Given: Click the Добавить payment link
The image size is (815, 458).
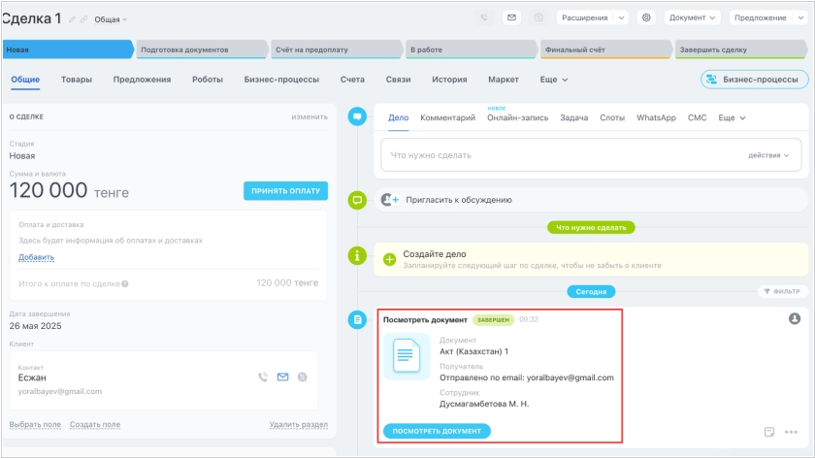Looking at the screenshot, I should point(37,257).
